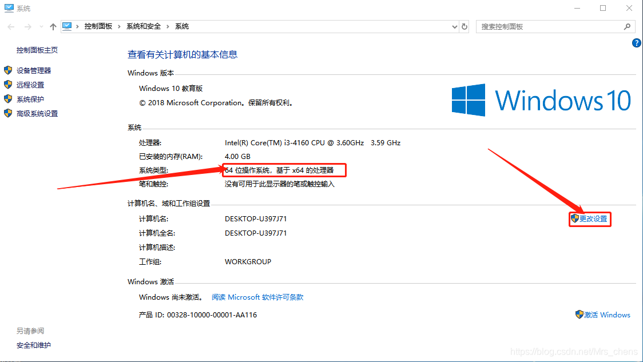Select computer name DESKTOP-U397J71 value
Image resolution: width=643 pixels, height=362 pixels.
point(256,219)
